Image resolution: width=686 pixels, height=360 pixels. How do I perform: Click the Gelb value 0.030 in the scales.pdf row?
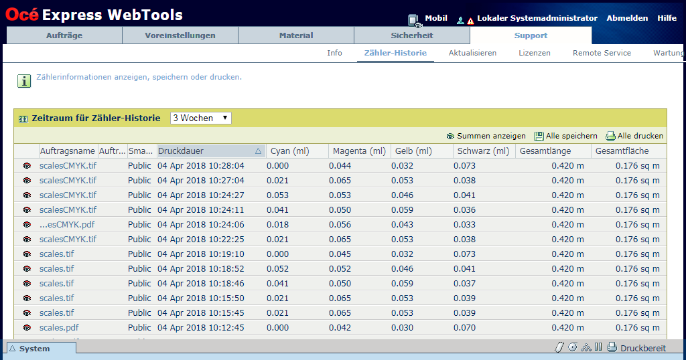403,328
